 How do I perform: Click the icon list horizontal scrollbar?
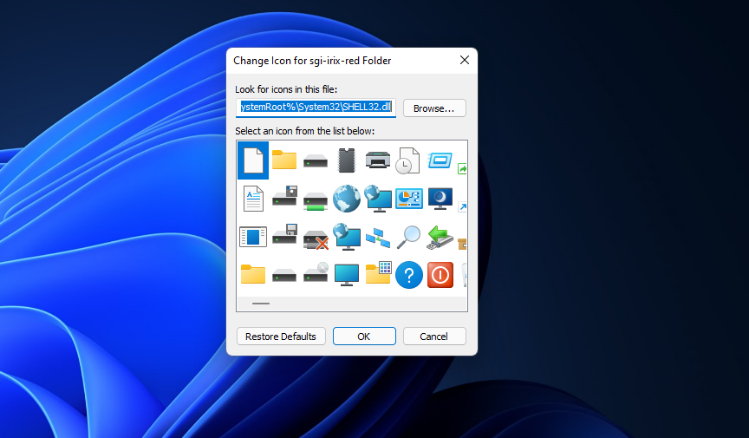(261, 304)
